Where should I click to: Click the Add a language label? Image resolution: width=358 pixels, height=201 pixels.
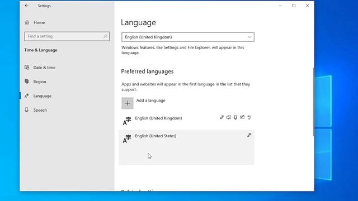coord(150,100)
